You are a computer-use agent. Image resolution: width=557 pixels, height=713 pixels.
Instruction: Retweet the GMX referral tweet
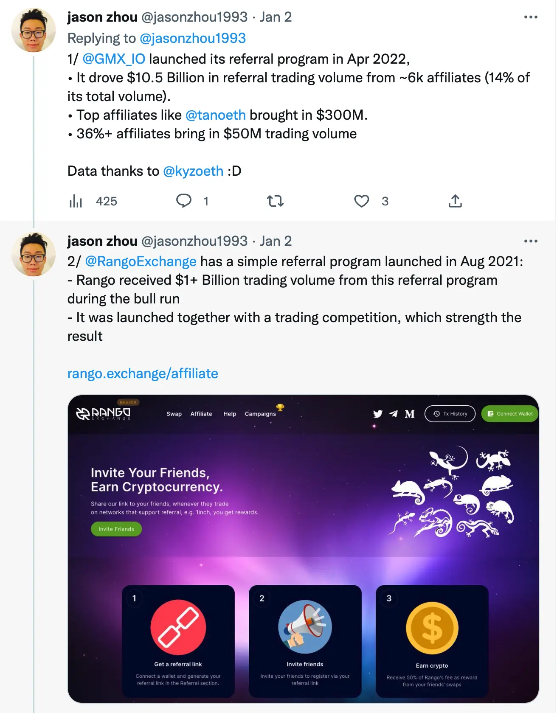[x=276, y=202]
